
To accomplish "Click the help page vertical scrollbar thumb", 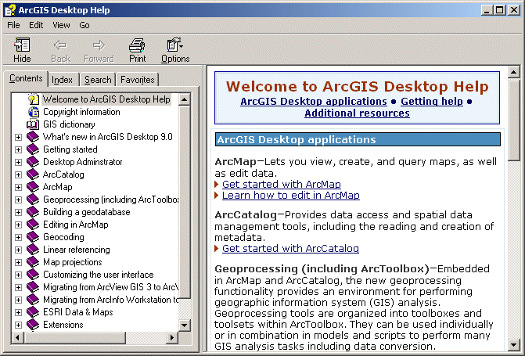I will tap(513, 120).
